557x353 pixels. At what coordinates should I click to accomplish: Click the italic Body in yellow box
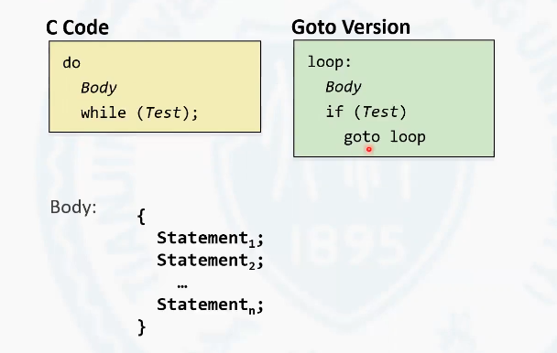point(98,88)
